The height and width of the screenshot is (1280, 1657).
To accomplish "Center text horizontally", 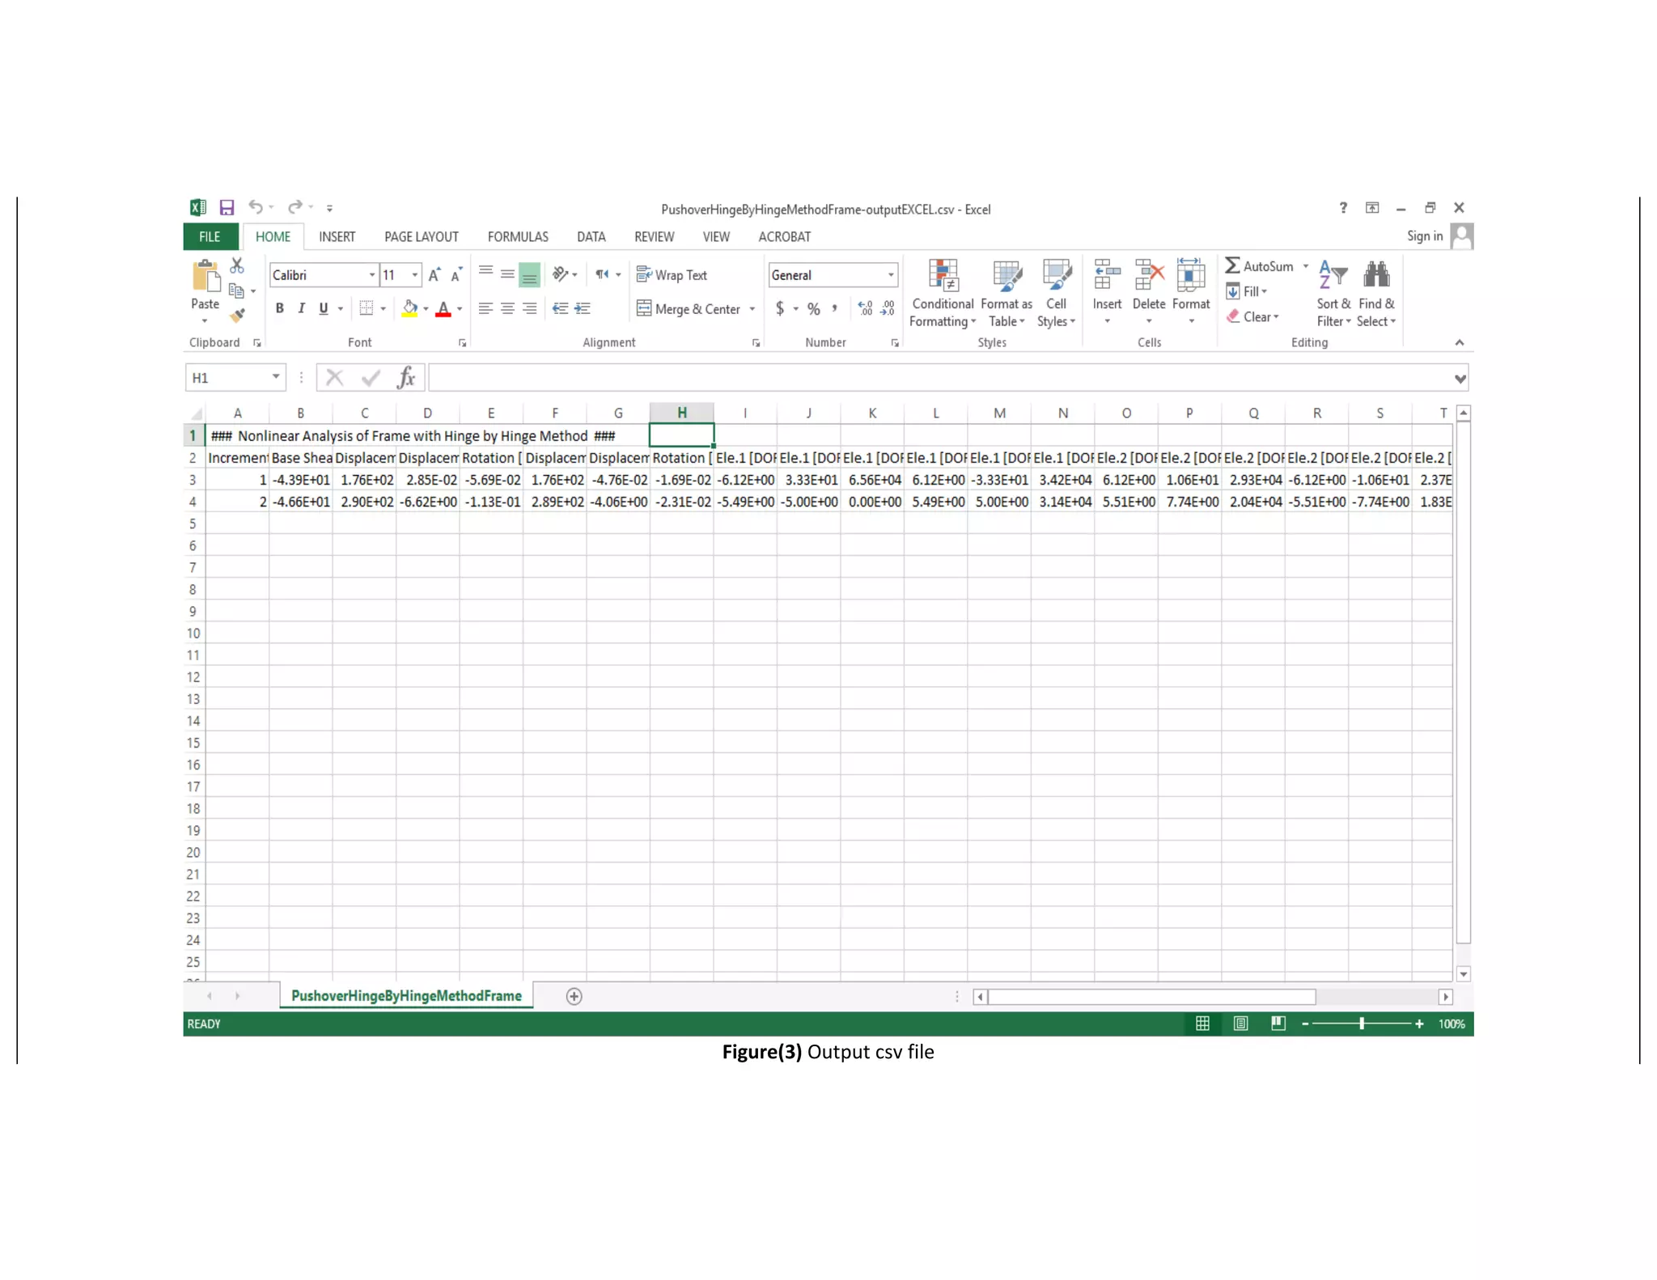I will click(x=507, y=308).
